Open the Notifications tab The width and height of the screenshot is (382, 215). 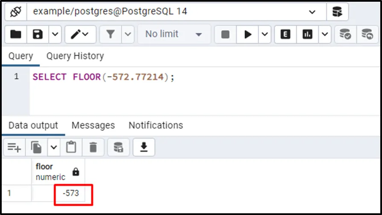coord(156,125)
